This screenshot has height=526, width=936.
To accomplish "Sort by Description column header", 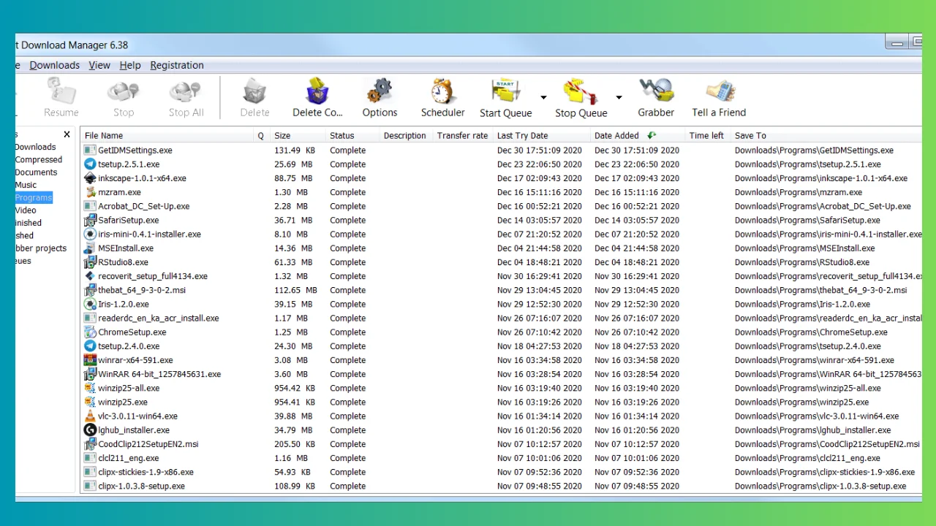I will point(406,135).
